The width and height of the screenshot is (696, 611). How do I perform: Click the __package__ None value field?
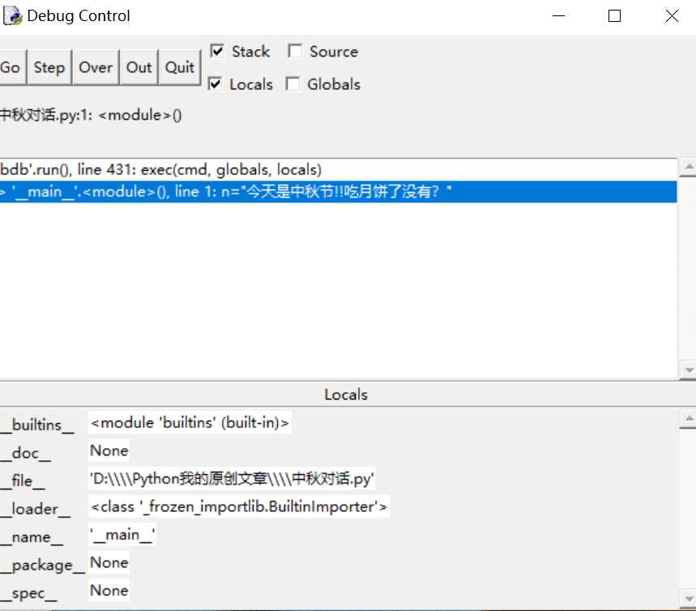point(109,562)
